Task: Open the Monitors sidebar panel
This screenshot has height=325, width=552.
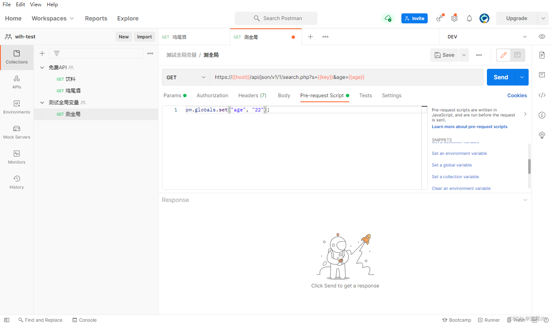Action: (17, 157)
